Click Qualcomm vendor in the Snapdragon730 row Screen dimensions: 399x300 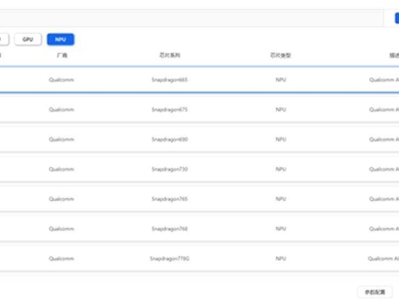pyautogui.click(x=61, y=169)
